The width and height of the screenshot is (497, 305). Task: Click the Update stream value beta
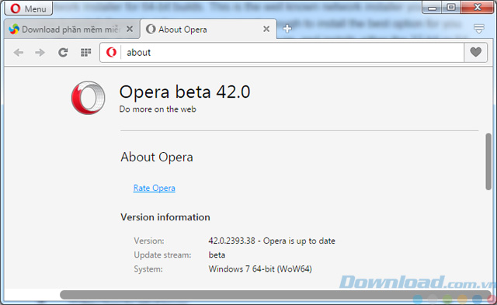pyautogui.click(x=217, y=255)
